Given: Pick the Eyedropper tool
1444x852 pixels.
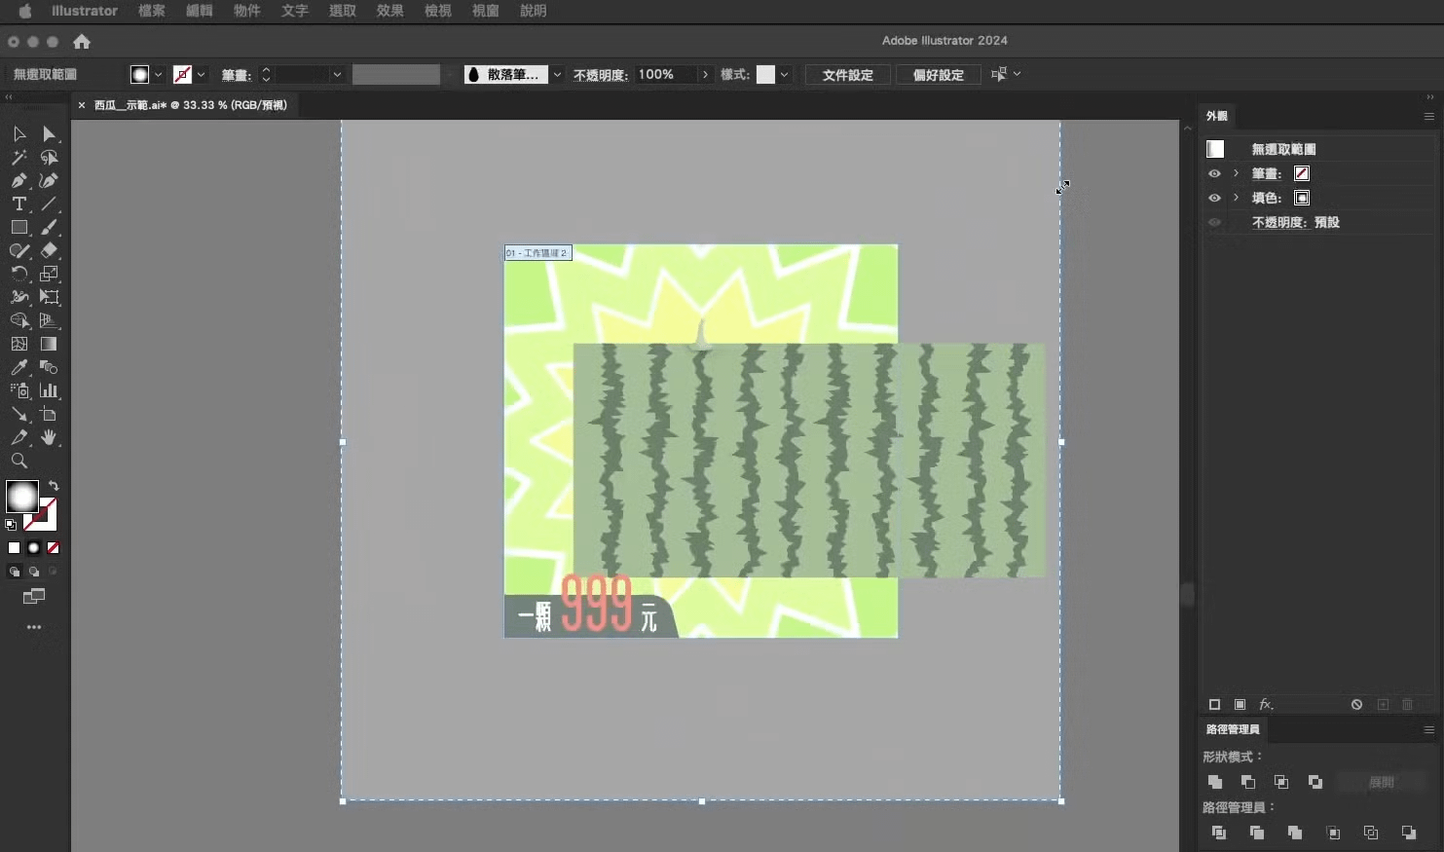Looking at the screenshot, I should tap(19, 368).
